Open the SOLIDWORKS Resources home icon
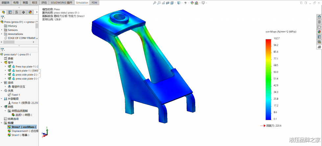Viewport: 322px width, 146px height. pos(319,17)
